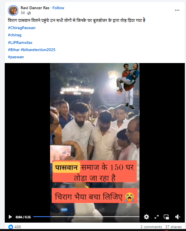The width and height of the screenshot is (186, 231).
Task: Unmute the video speaker icon
Action: (x=178, y=217)
